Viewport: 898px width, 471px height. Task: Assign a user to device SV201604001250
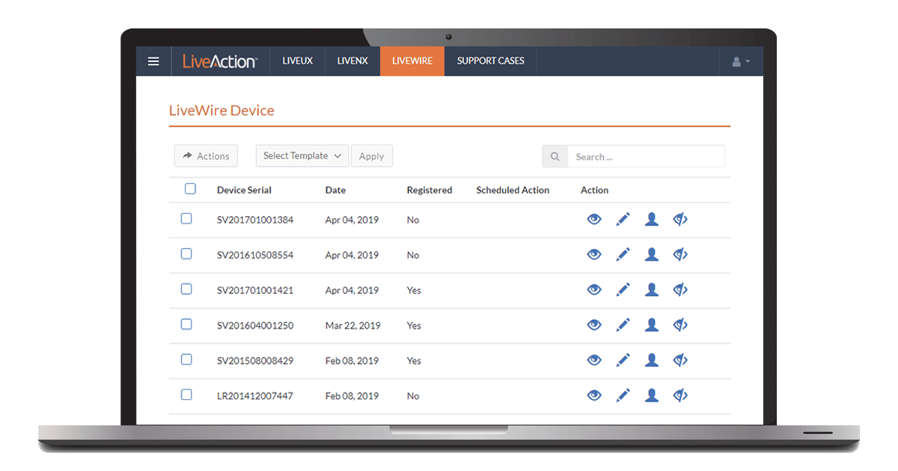click(651, 324)
